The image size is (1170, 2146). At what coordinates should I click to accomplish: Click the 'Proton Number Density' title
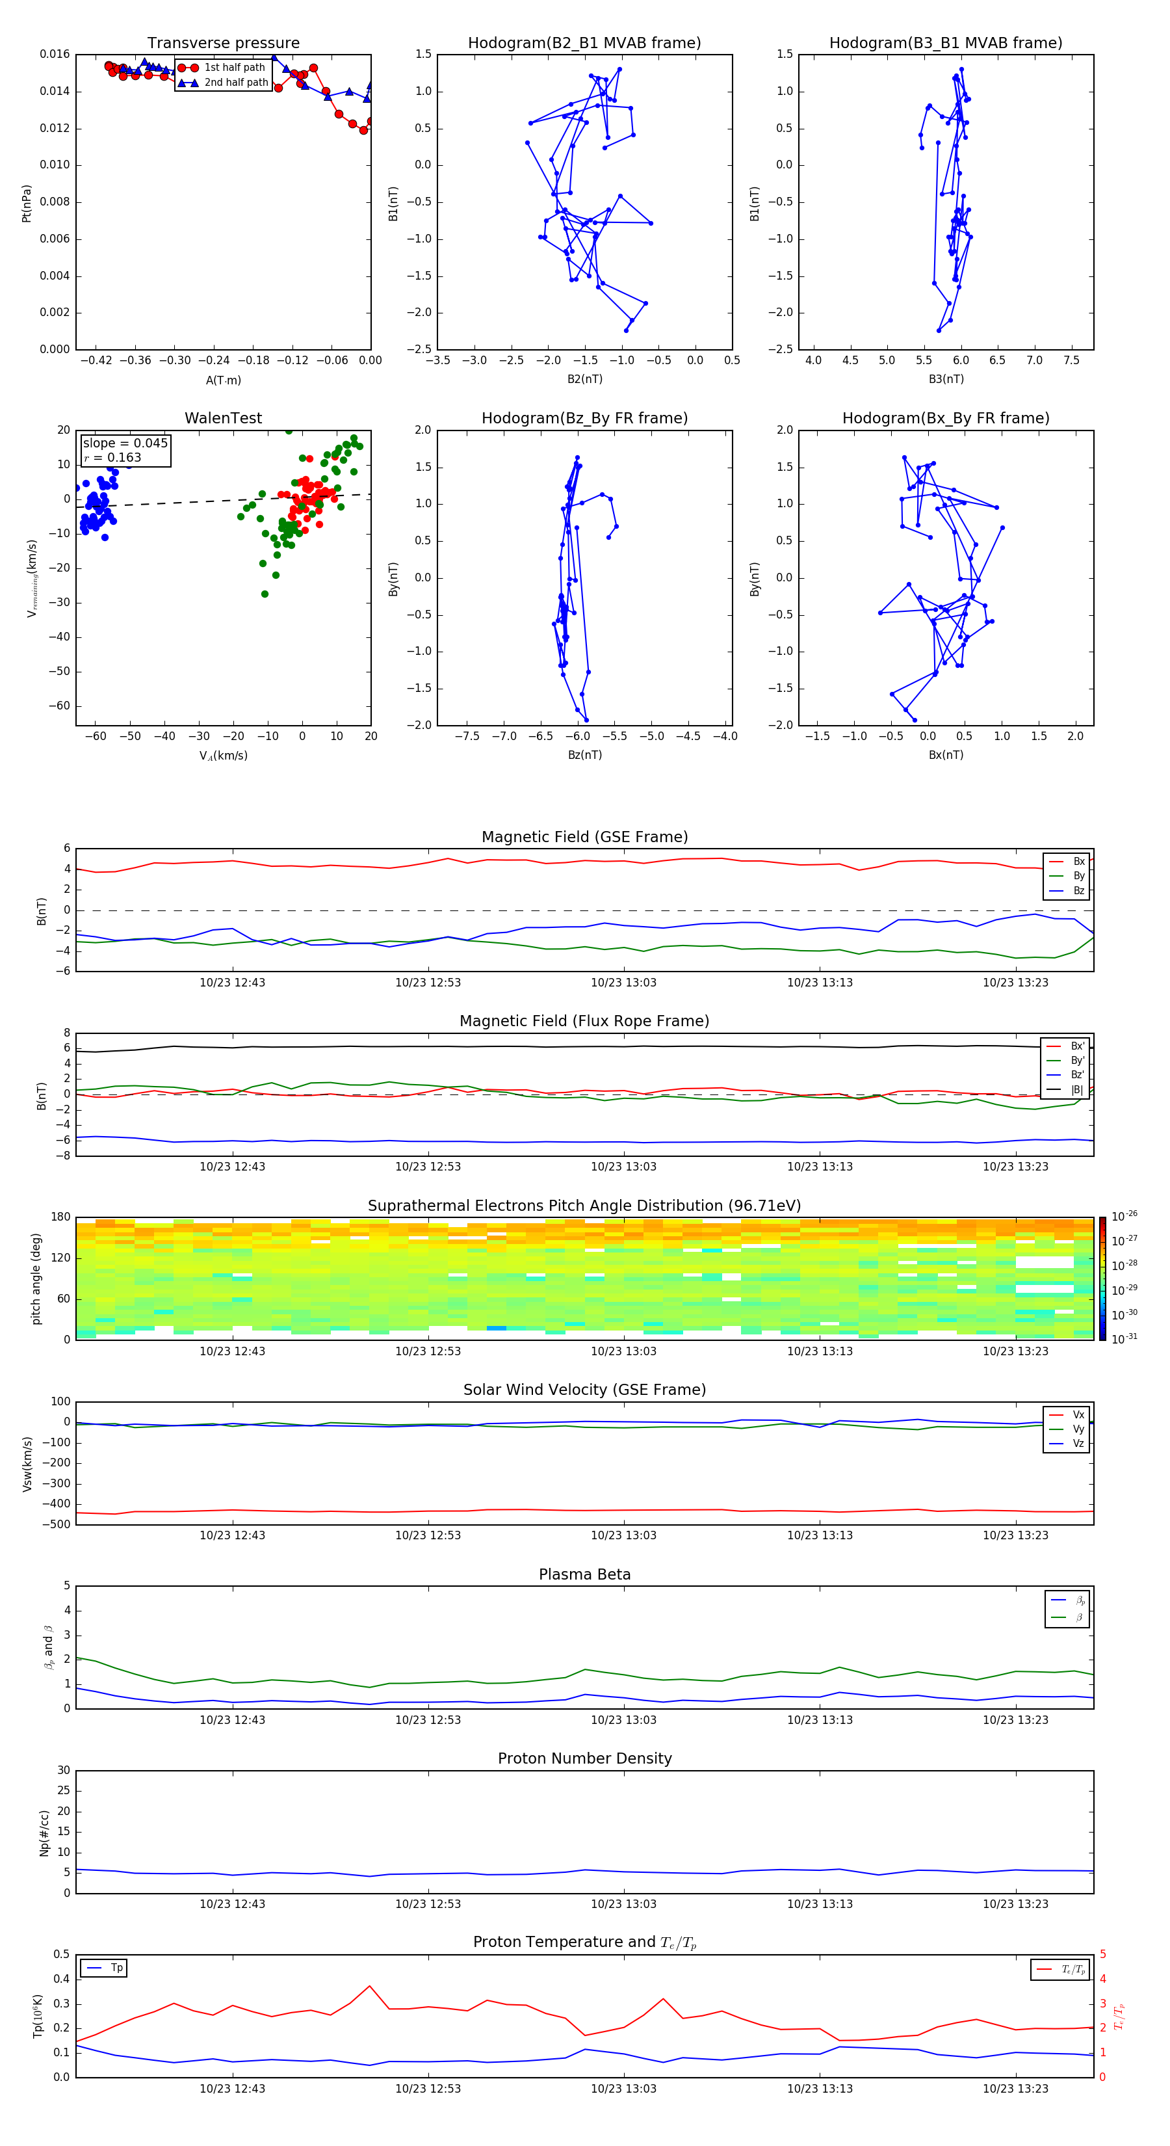[584, 1758]
